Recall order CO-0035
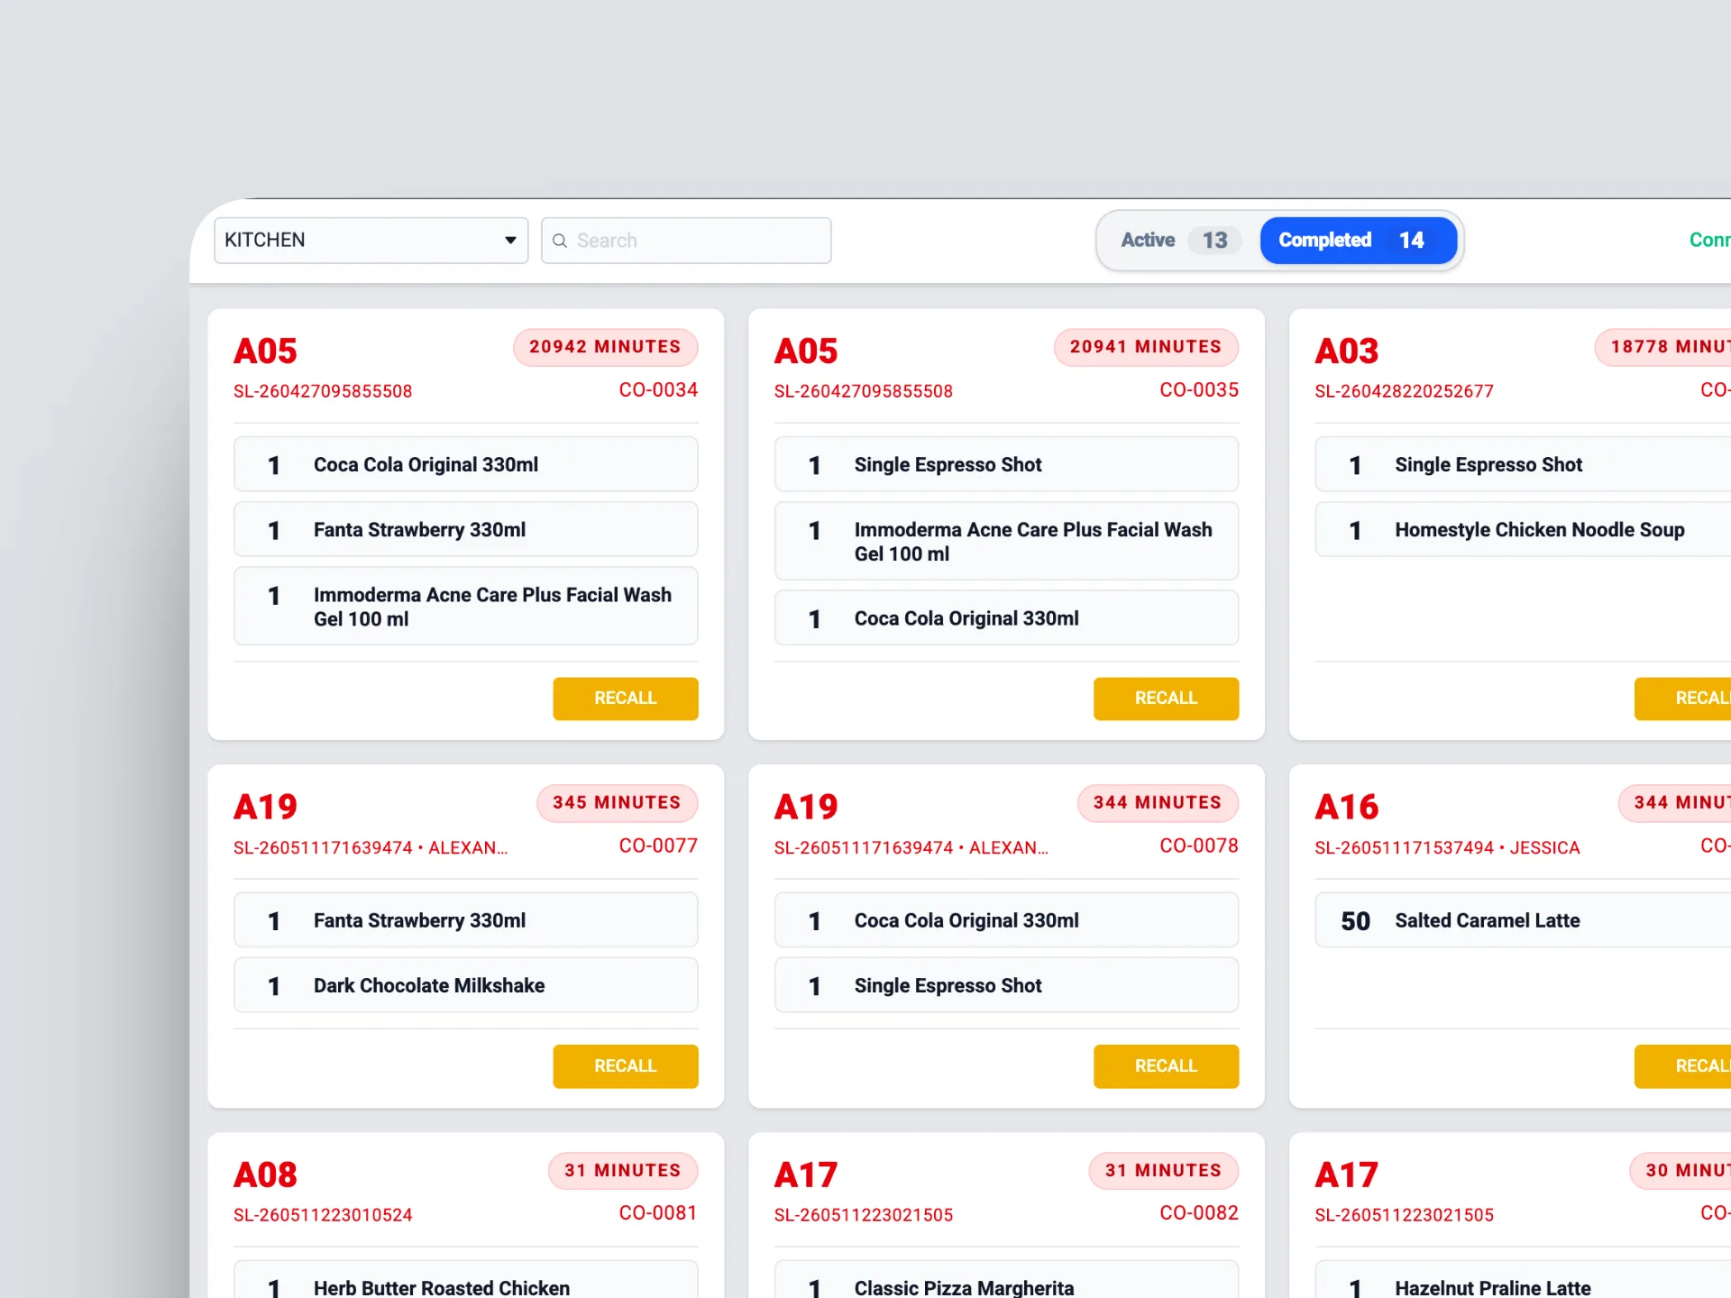 1166,699
